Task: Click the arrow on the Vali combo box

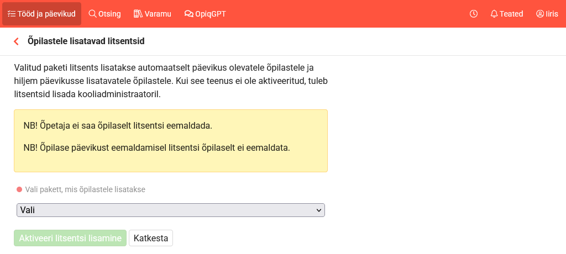Action: (318, 210)
